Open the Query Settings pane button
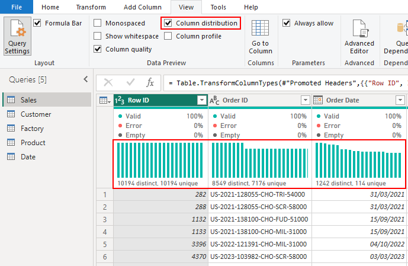Image resolution: width=408 pixels, height=266 pixels. (17, 36)
